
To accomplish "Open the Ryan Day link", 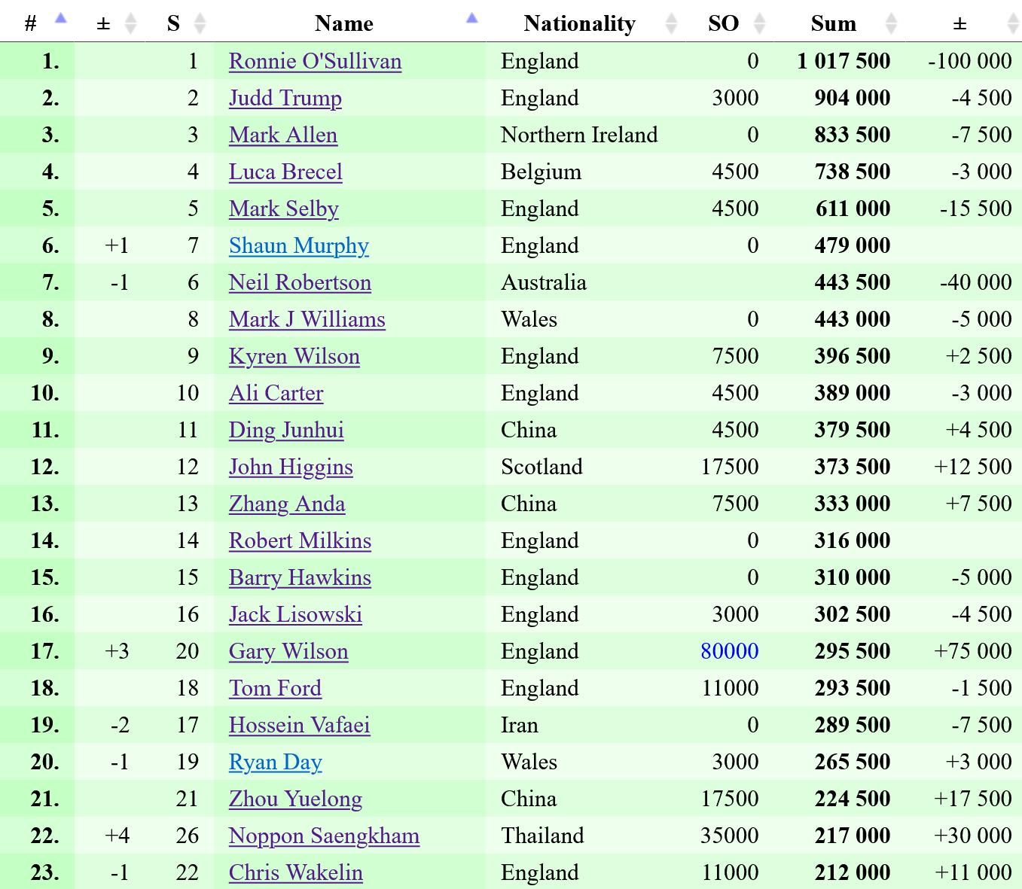I will point(275,762).
